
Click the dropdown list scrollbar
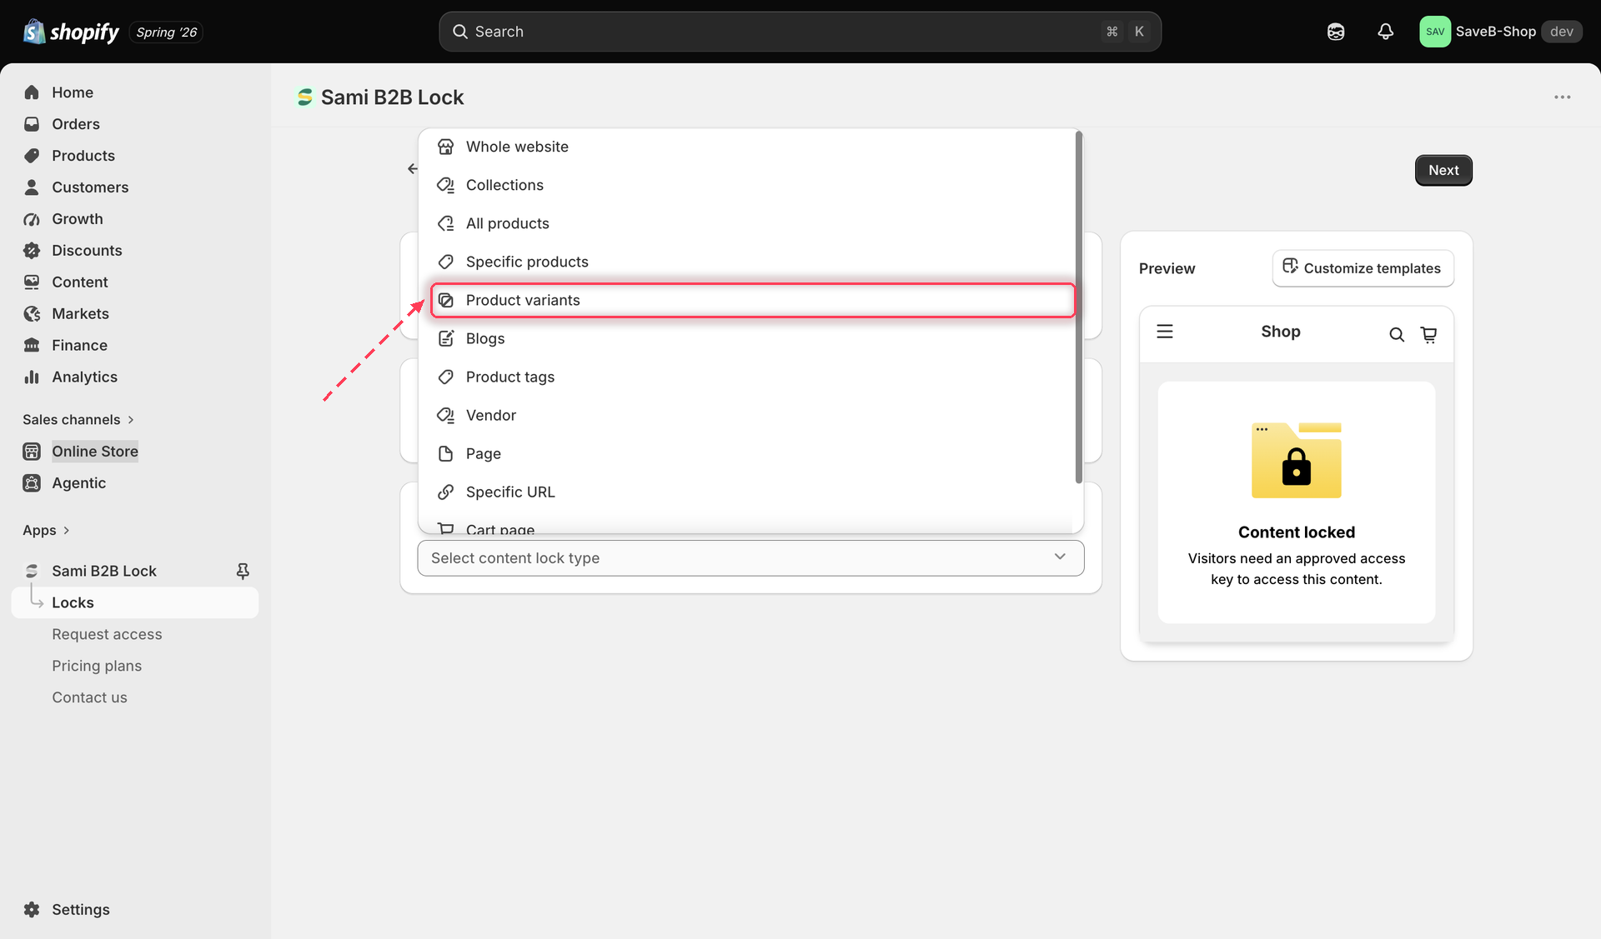click(1078, 307)
